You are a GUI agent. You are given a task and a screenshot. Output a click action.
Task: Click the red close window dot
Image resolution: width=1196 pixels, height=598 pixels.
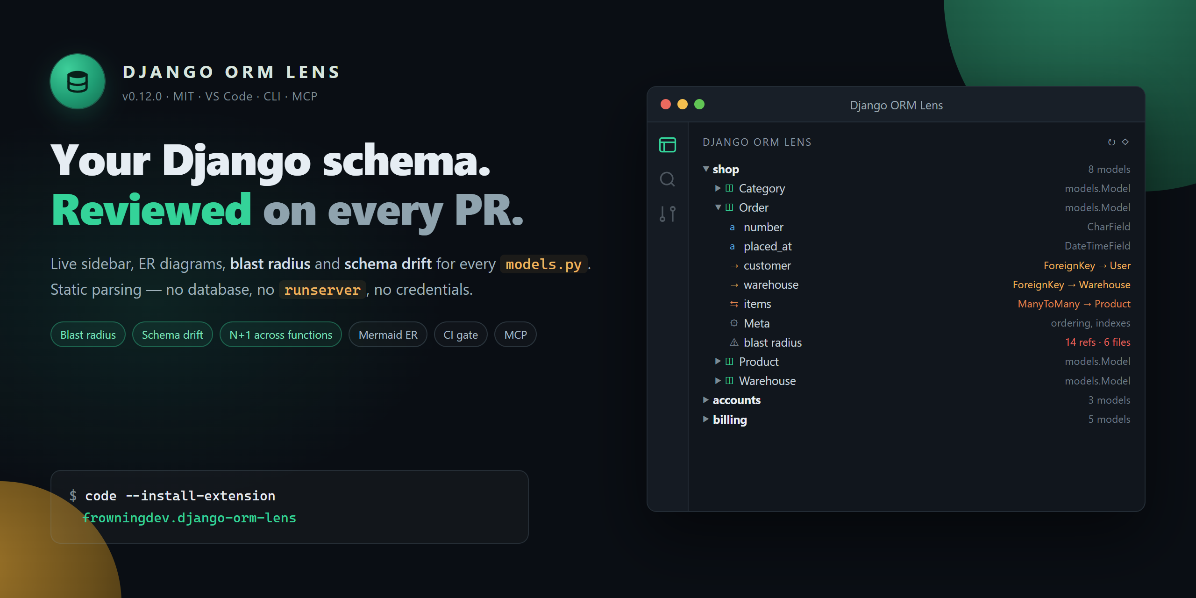click(666, 104)
